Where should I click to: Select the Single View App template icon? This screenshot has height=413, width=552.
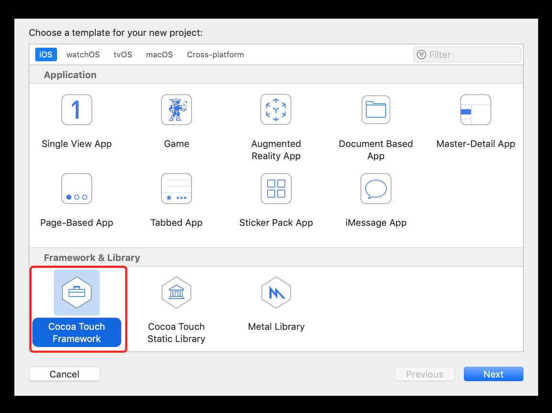click(77, 110)
